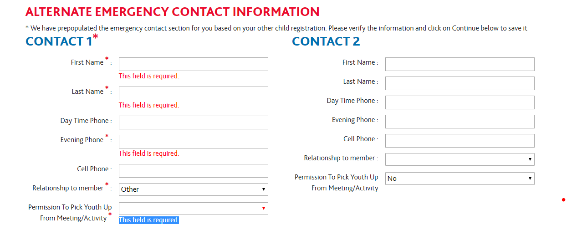This screenshot has width=577, height=230.
Task: Click Contact 1 First Name input field
Action: 193,64
